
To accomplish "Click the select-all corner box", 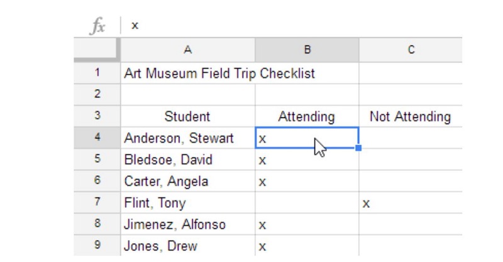I will click(97, 50).
